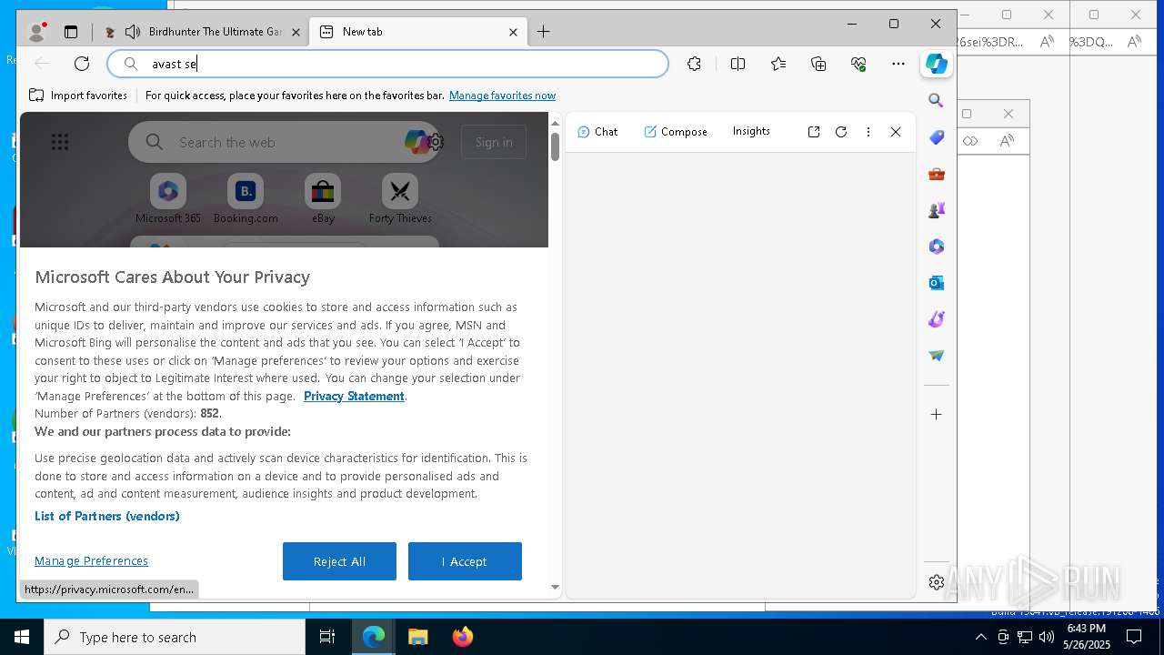Toggle split screen view
1164x655 pixels.
[738, 64]
